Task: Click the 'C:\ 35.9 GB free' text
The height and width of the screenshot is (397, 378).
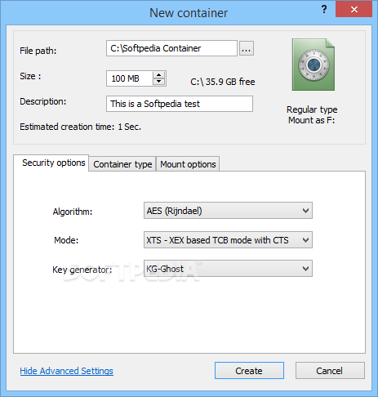Action: [x=223, y=82]
